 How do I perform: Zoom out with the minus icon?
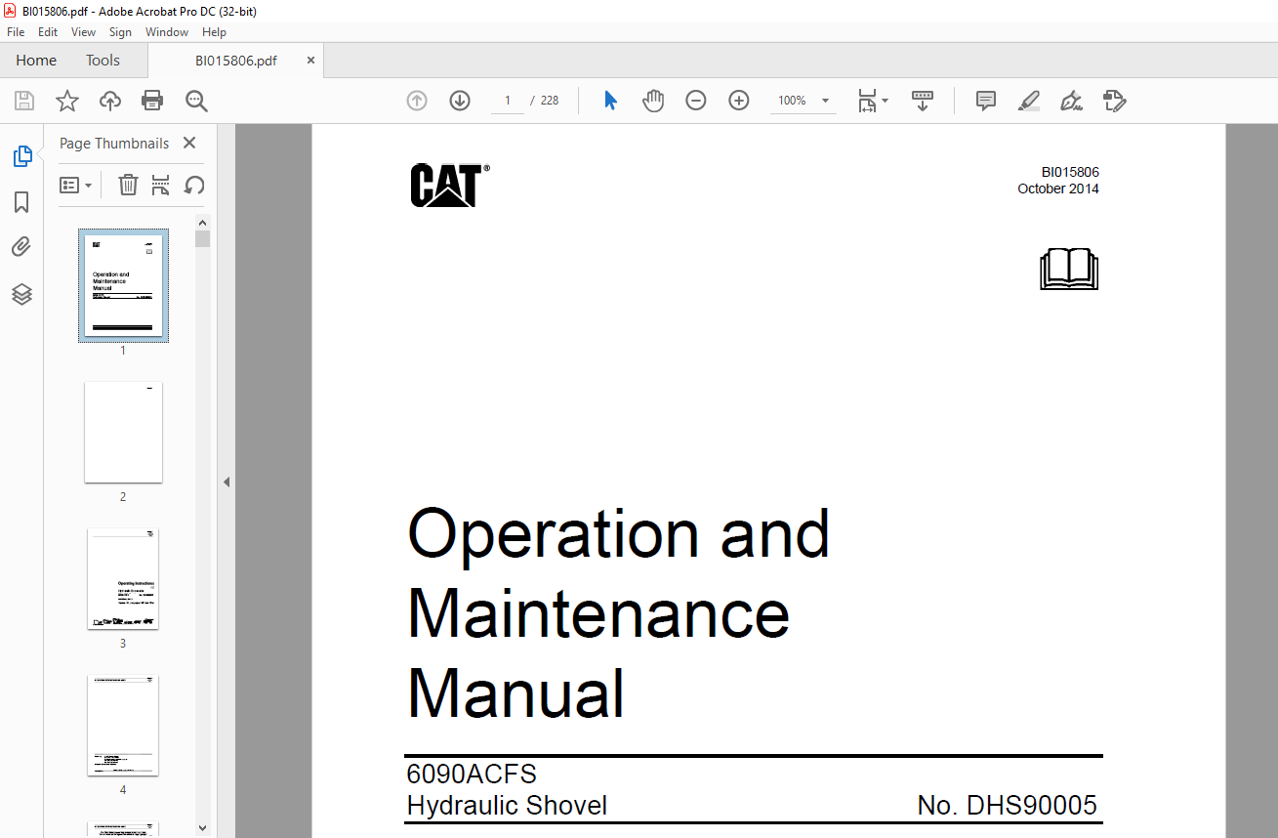[x=695, y=101]
